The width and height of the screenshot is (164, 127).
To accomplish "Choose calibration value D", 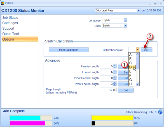I will tap(132, 67).
